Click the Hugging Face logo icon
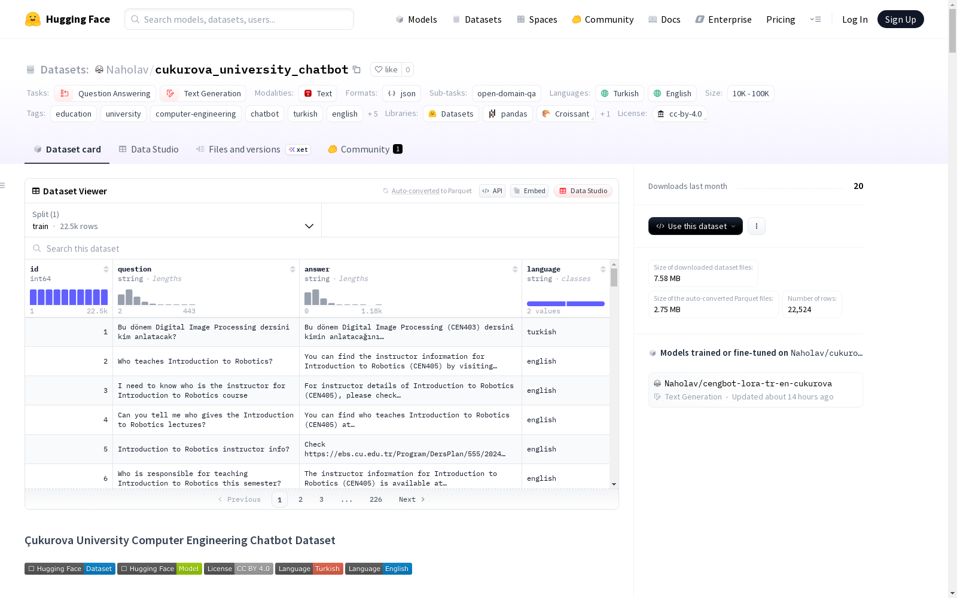Viewport: 957px width, 598px height. (33, 19)
